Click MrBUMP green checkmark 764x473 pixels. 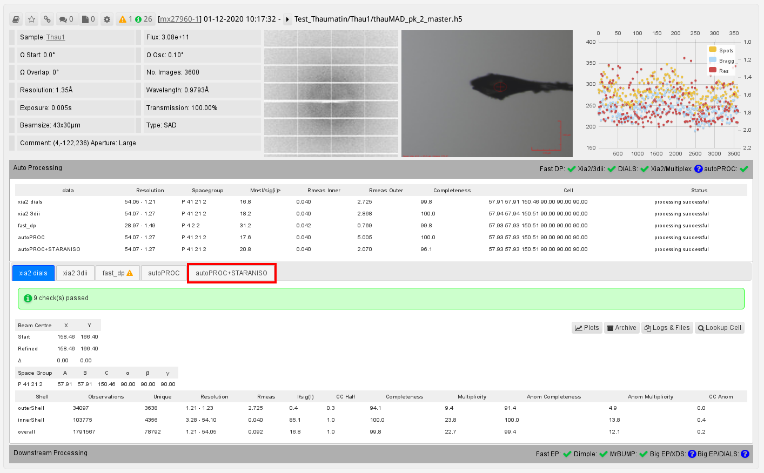644,454
